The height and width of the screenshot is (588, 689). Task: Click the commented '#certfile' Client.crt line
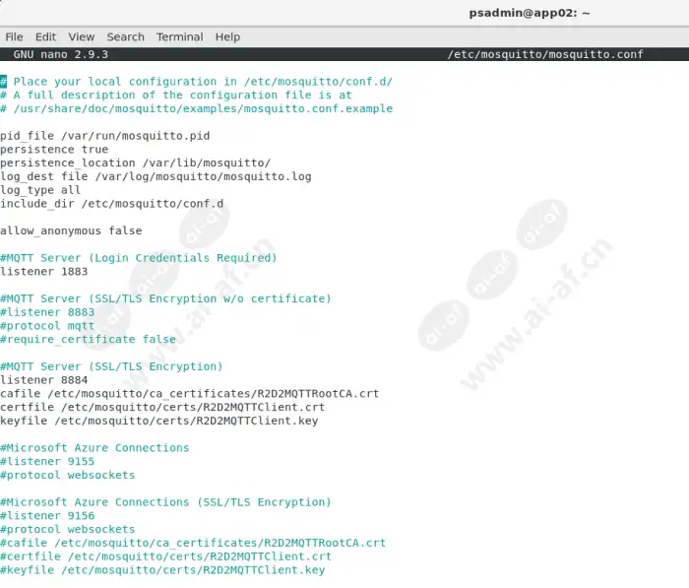165,556
